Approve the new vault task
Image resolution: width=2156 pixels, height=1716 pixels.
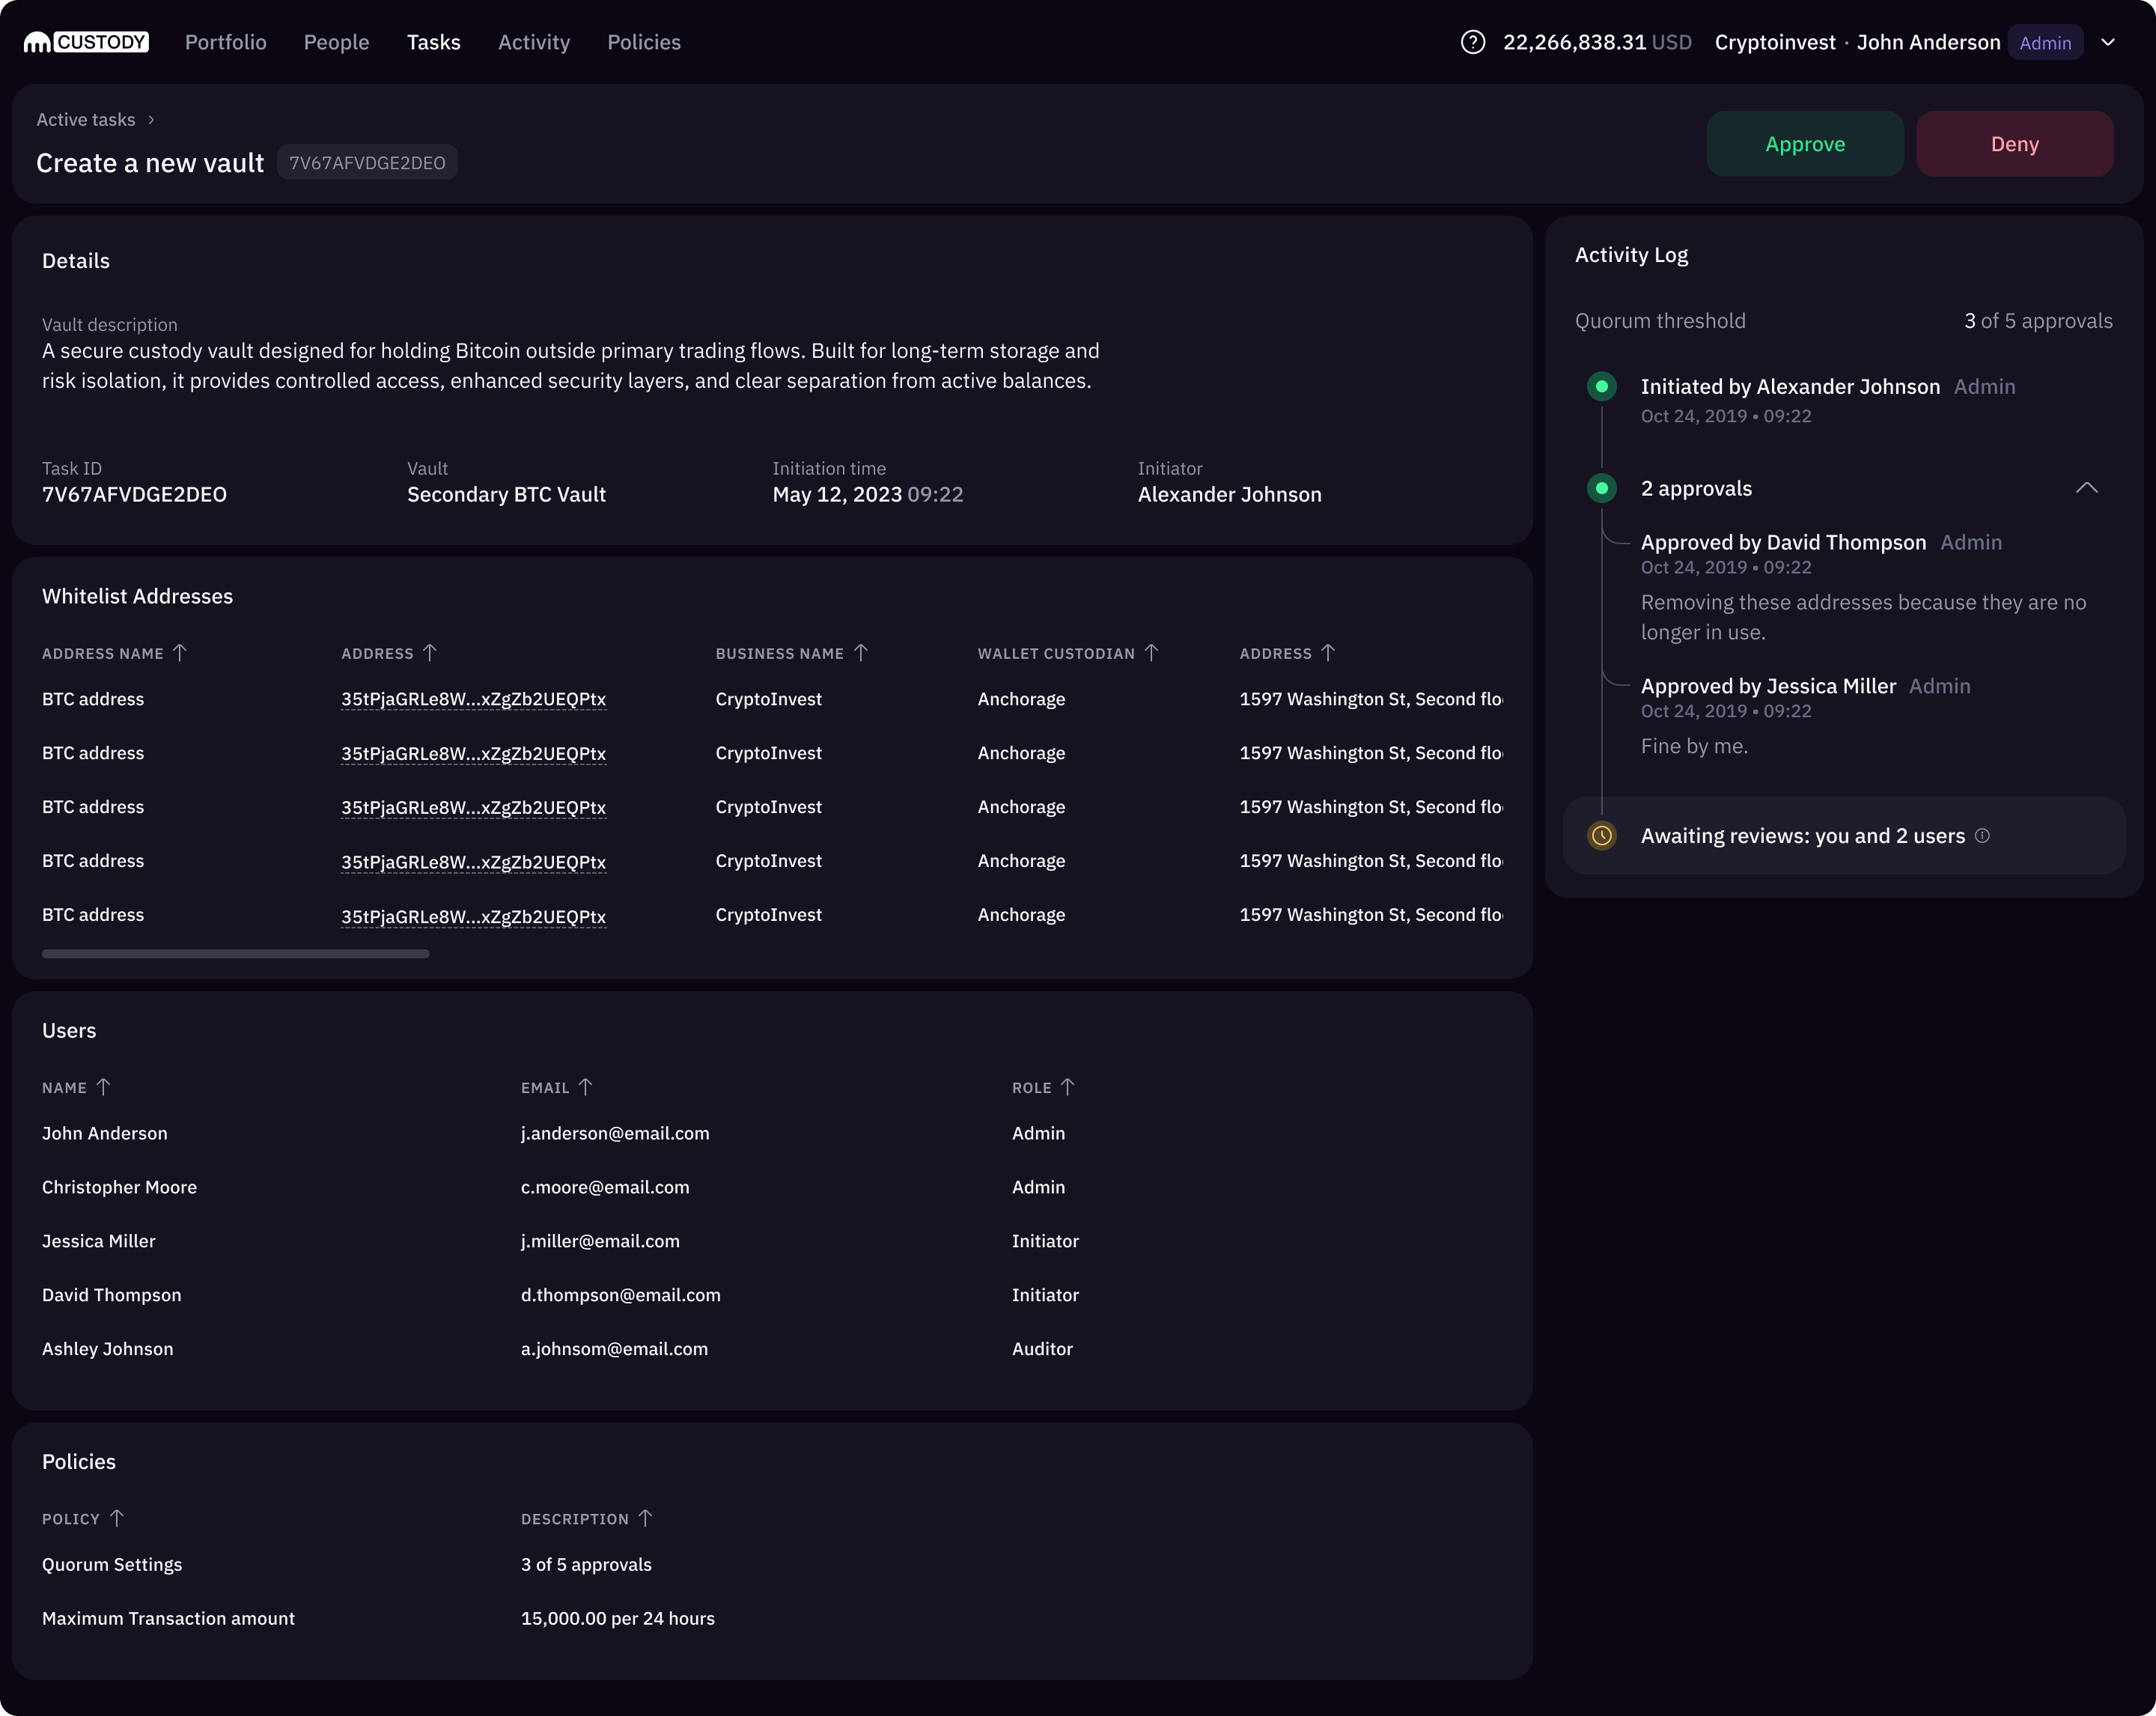pyautogui.click(x=1805, y=144)
